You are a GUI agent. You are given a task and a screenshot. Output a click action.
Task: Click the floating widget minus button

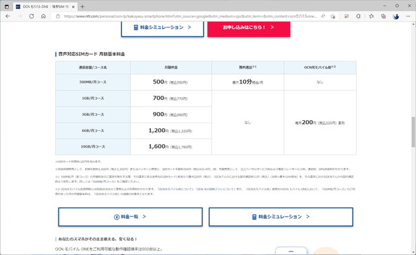click(x=291, y=251)
